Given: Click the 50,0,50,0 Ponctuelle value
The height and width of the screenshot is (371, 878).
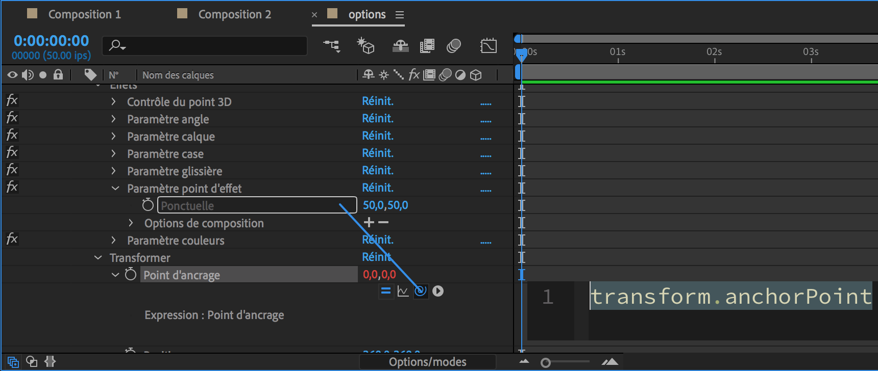Looking at the screenshot, I should pos(385,205).
